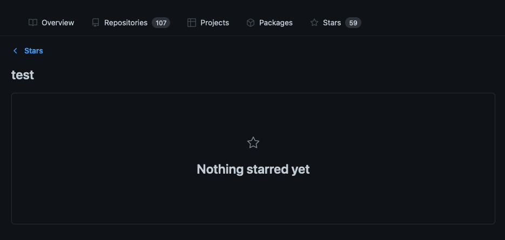Image resolution: width=505 pixels, height=240 pixels.
Task: Click the "Nothing starred yet" message
Action: (253, 169)
